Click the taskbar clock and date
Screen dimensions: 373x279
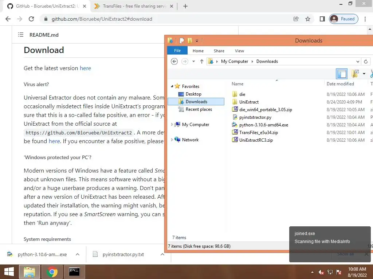pyautogui.click(x=357, y=272)
